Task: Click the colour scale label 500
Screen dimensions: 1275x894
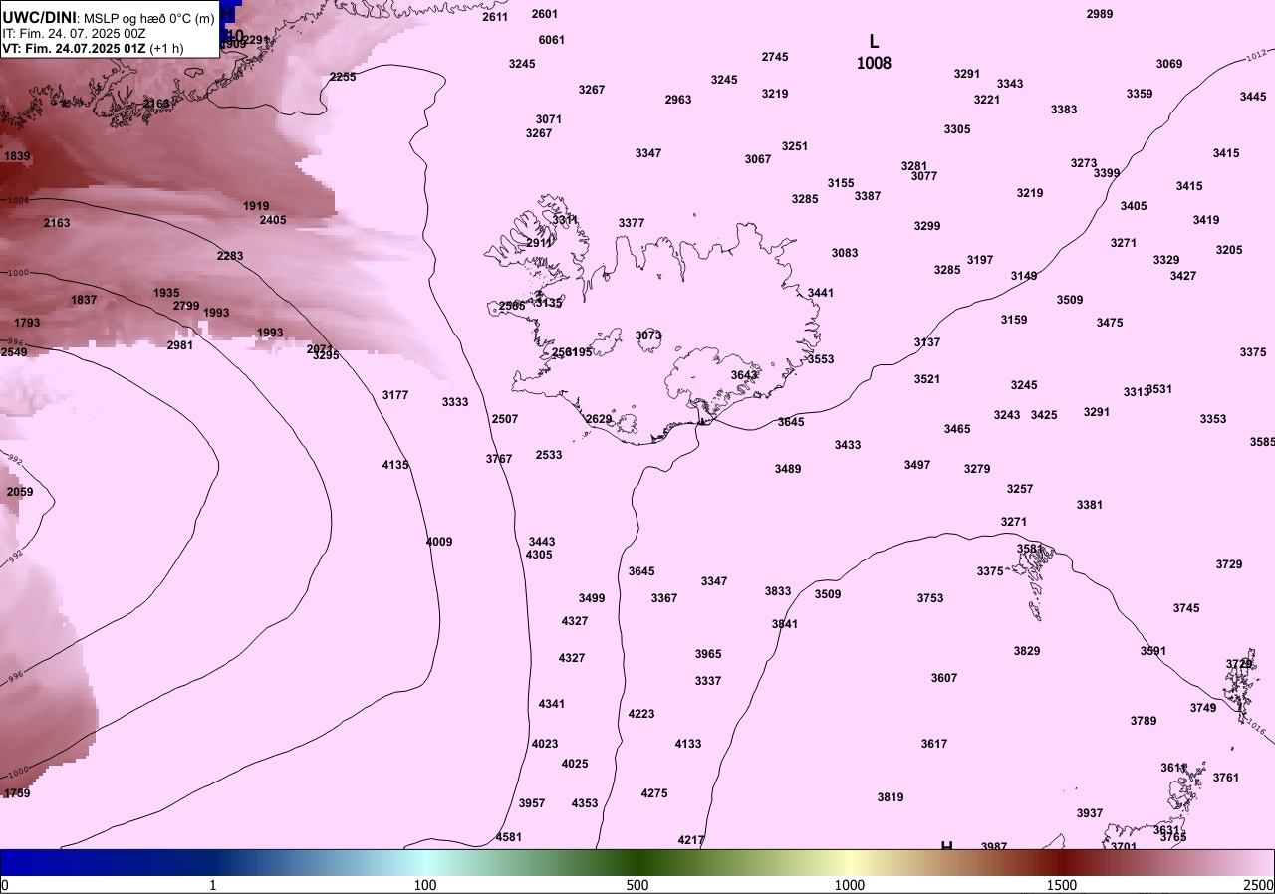Action: (637, 885)
